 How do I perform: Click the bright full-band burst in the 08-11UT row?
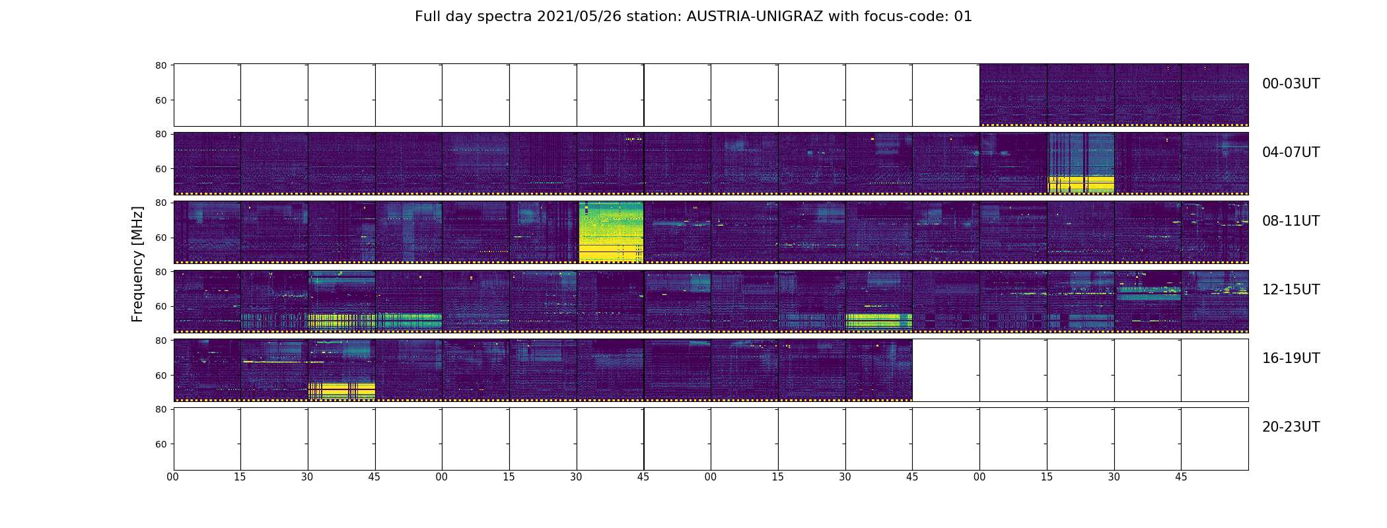(611, 232)
